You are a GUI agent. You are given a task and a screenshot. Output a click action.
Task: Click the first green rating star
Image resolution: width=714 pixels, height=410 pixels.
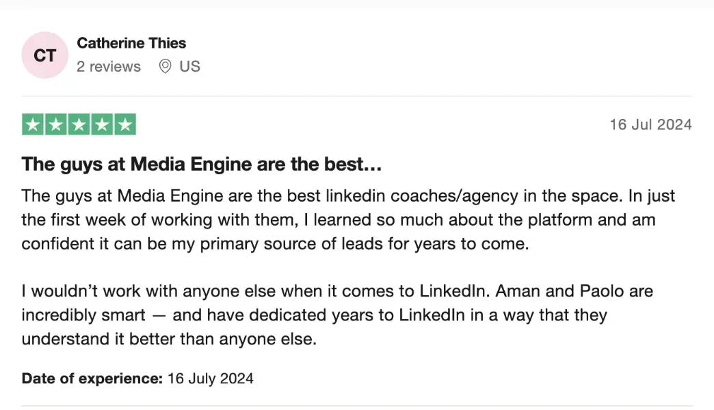coord(33,124)
